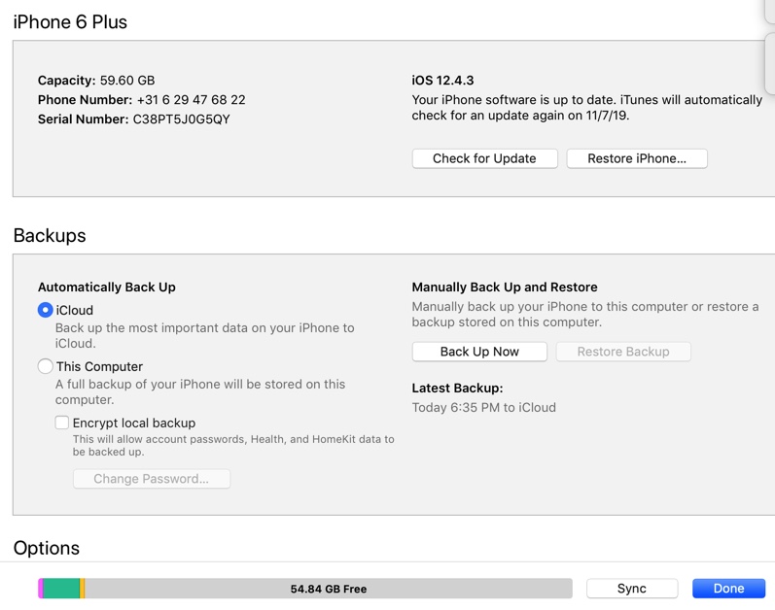Image resolution: width=775 pixels, height=610 pixels.
Task: Click the Check for Update button
Action: (x=484, y=158)
